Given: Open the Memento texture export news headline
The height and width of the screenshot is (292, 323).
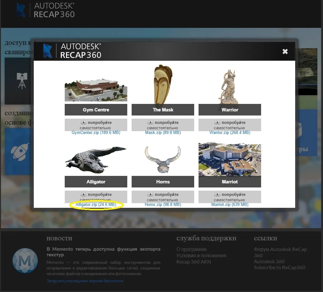Looking at the screenshot, I should point(103,252).
